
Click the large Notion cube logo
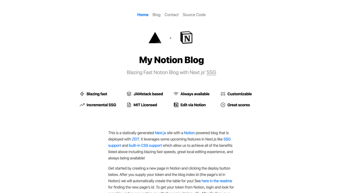(x=186, y=37)
